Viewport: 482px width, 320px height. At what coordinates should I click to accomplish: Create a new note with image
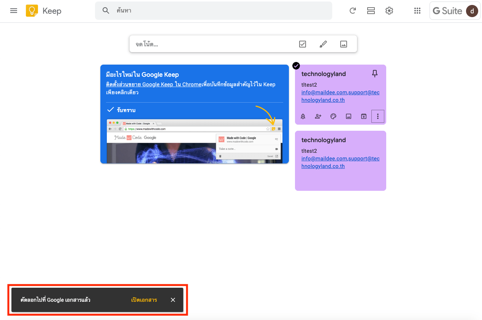click(344, 44)
